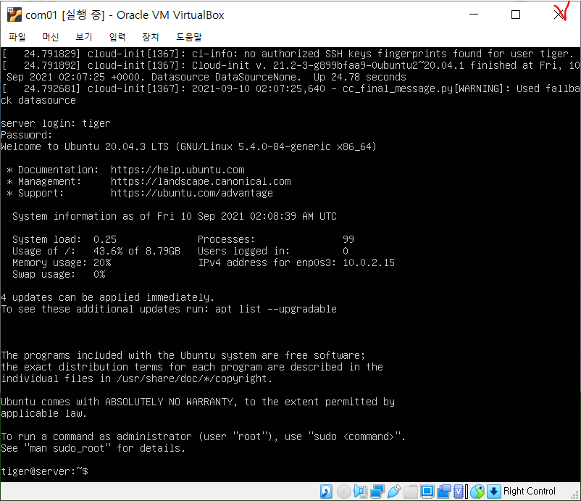581x501 pixels.
Task: Click the 'System load: 0.25' entry
Action: point(64,239)
